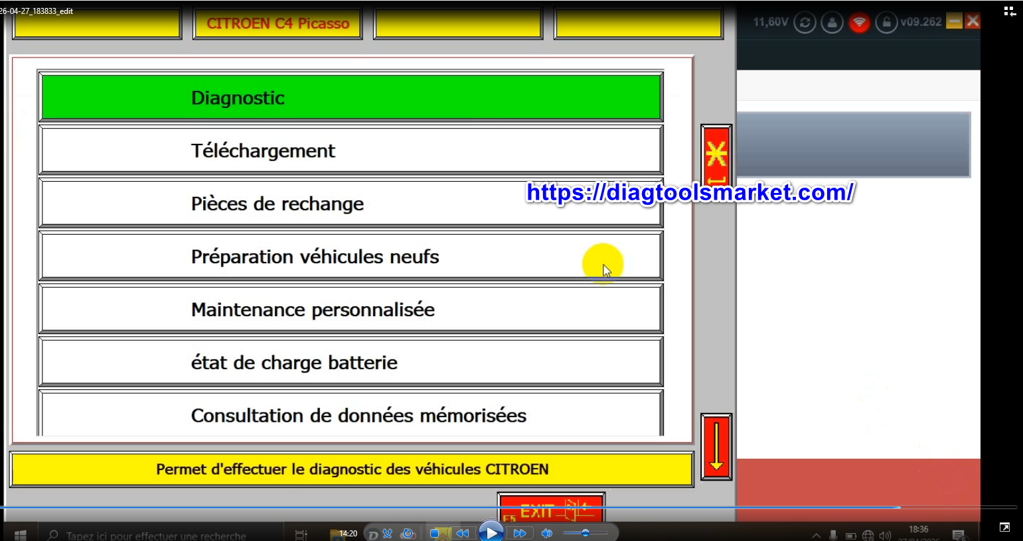Image resolution: width=1023 pixels, height=541 pixels.
Task: Open Consultation de données mémorisées
Action: click(351, 414)
